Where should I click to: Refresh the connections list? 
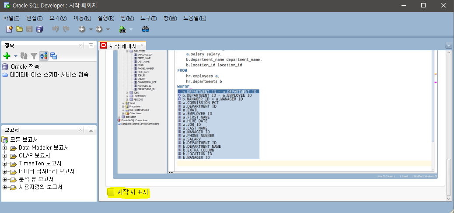click(x=24, y=56)
